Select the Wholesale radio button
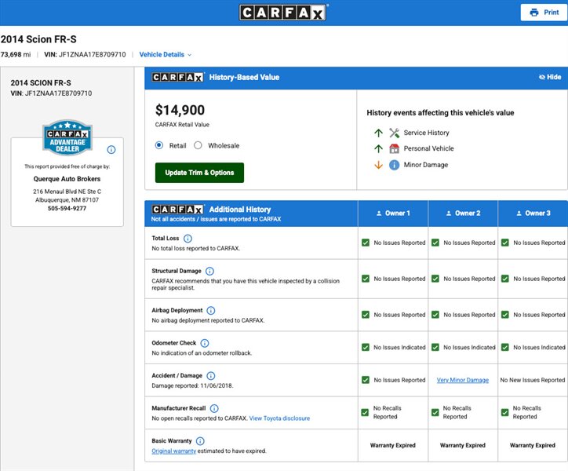This screenshot has height=471, width=568. [x=198, y=145]
